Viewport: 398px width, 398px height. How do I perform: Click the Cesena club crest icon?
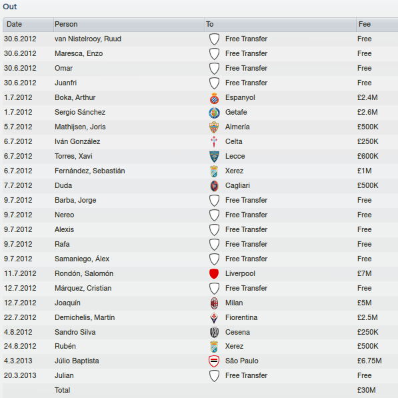pos(214,333)
